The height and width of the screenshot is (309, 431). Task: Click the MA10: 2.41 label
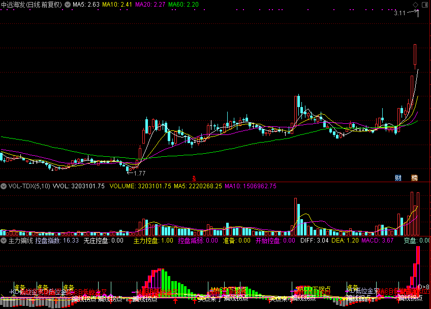point(117,5)
